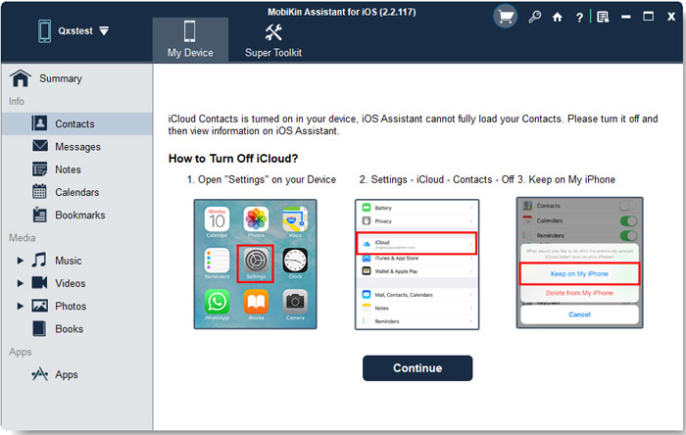Expand the Videos category arrow

pyautogui.click(x=20, y=283)
